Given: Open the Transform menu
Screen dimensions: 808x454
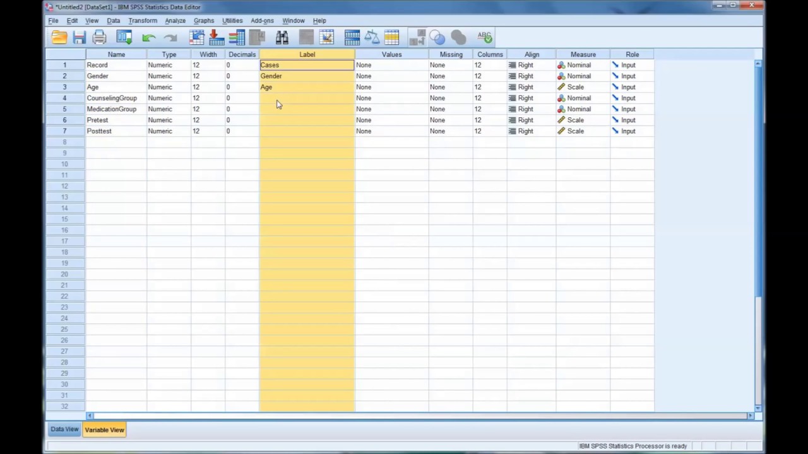Looking at the screenshot, I should (x=143, y=21).
